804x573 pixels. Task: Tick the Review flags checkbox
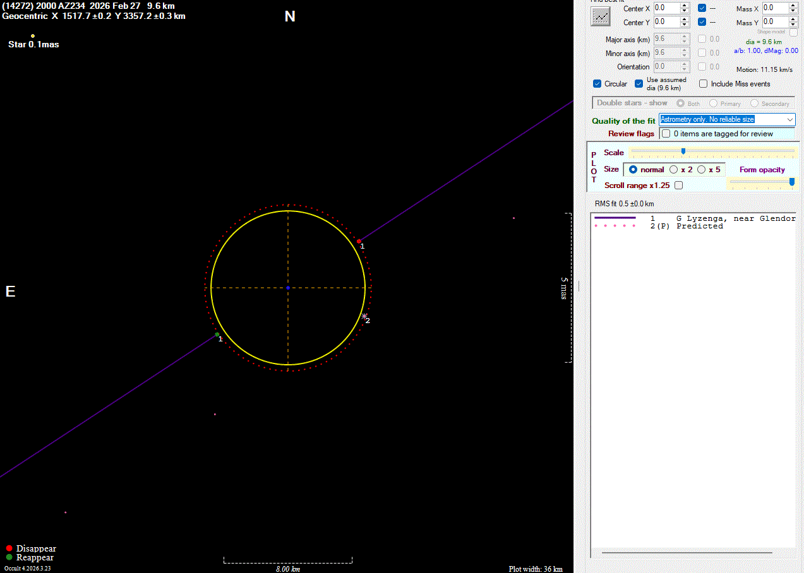coord(666,134)
